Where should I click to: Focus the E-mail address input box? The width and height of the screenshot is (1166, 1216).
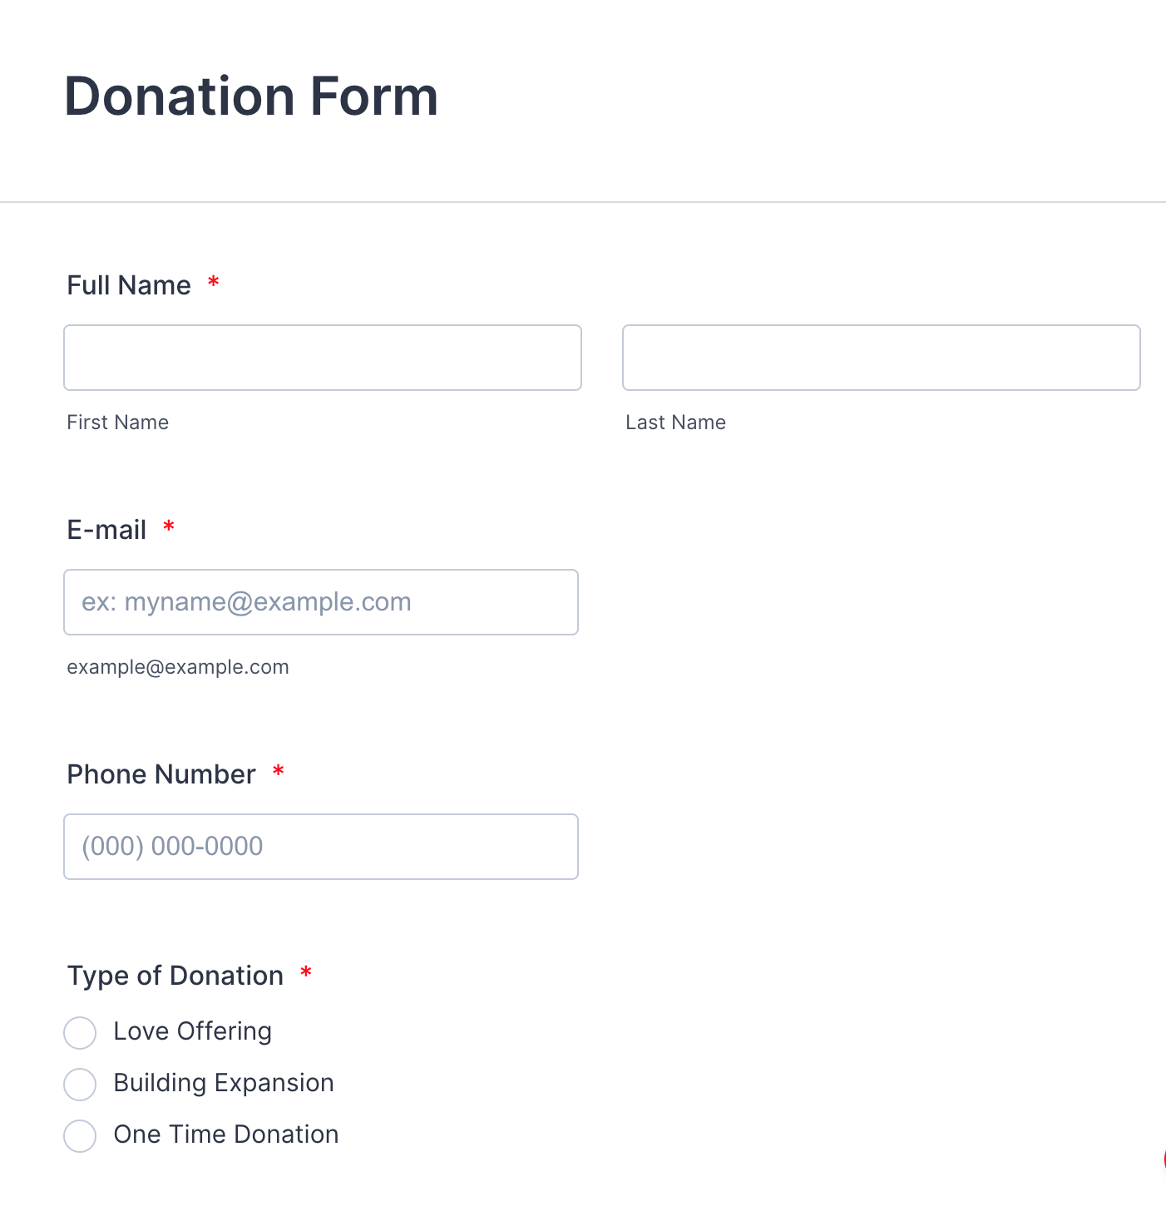pyautogui.click(x=320, y=602)
